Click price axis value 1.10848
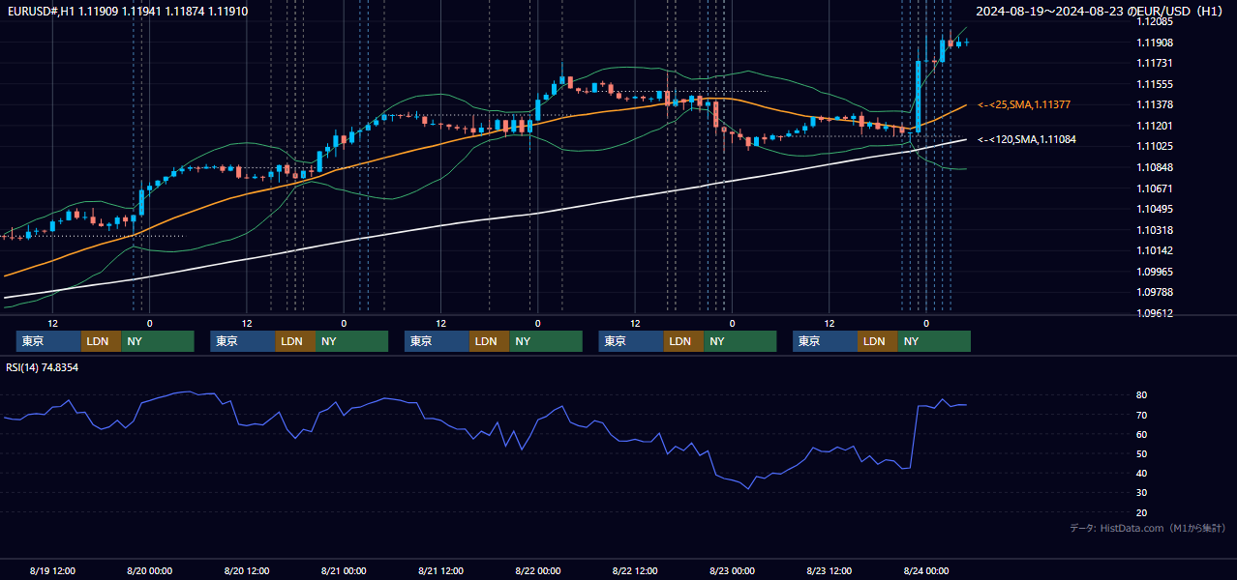The width and height of the screenshot is (1237, 580). (1155, 167)
